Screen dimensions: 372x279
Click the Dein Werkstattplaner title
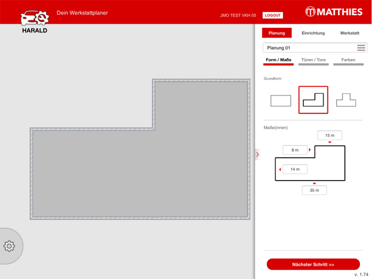82,13
